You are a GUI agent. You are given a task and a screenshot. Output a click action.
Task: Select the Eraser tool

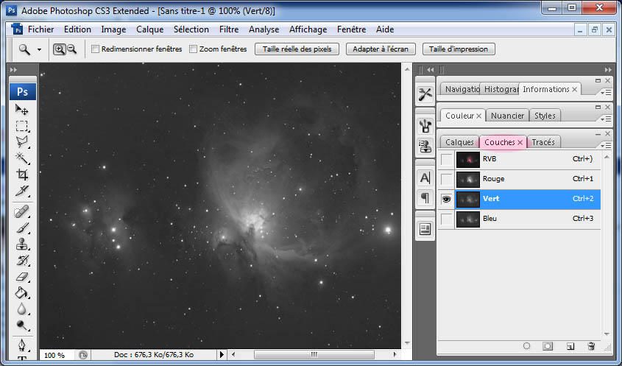[x=22, y=277]
